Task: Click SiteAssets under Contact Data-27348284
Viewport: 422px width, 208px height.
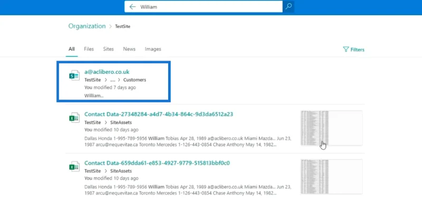Action: tap(121, 123)
